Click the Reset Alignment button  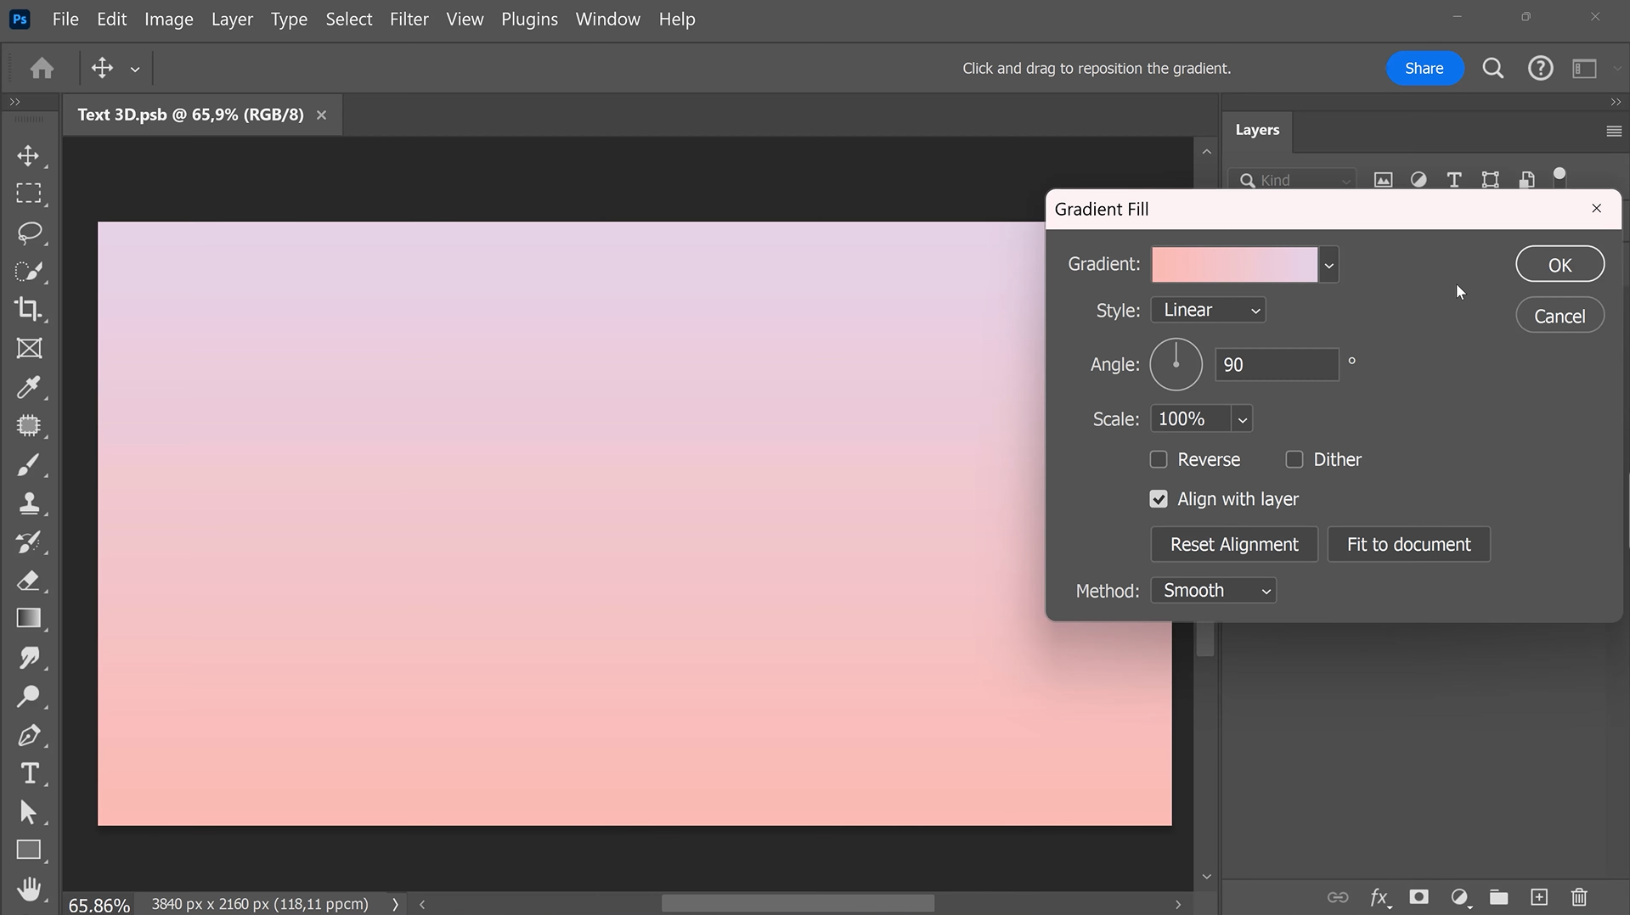click(1234, 545)
